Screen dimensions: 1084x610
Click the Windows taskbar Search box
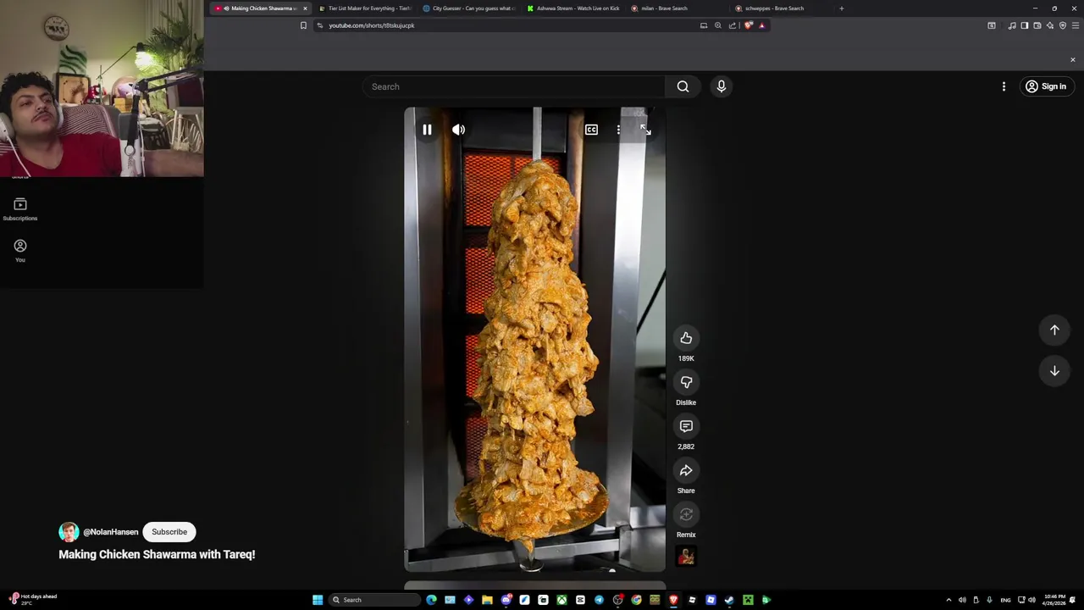click(375, 600)
